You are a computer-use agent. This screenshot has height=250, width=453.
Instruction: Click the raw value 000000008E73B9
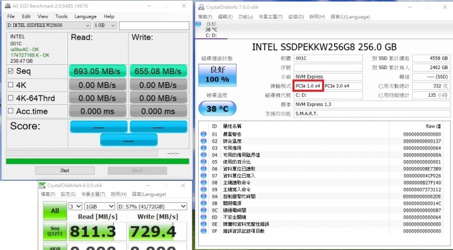click(x=422, y=169)
